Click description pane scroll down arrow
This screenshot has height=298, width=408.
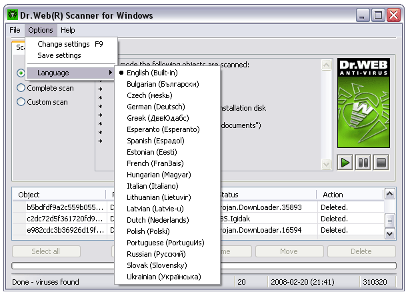[x=326, y=164]
